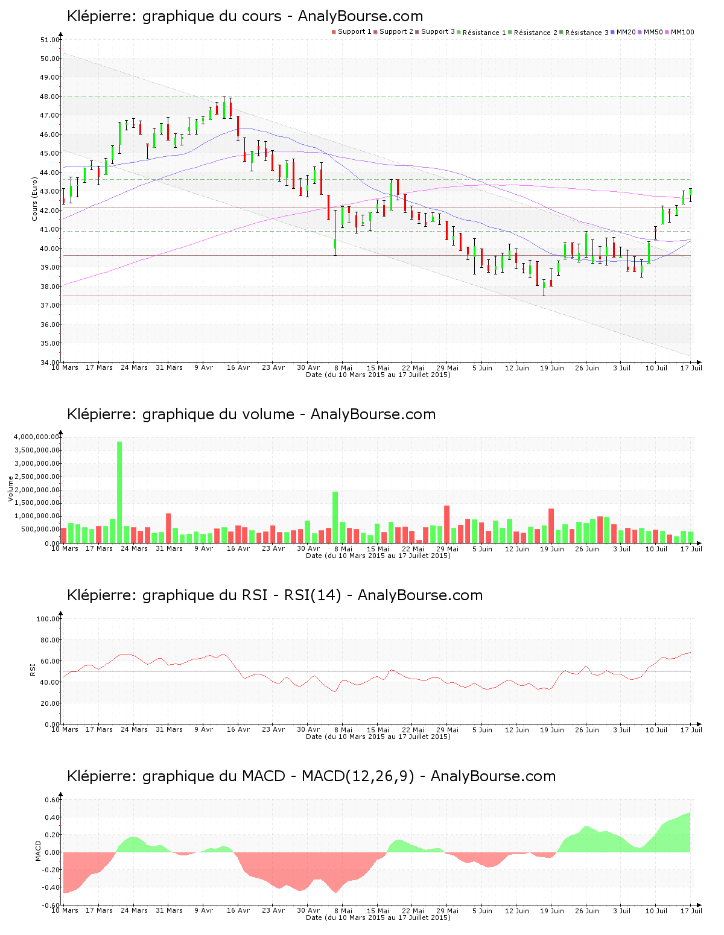Click the date range caption under RSI chart
Screen dimensions: 724x935
(378, 737)
